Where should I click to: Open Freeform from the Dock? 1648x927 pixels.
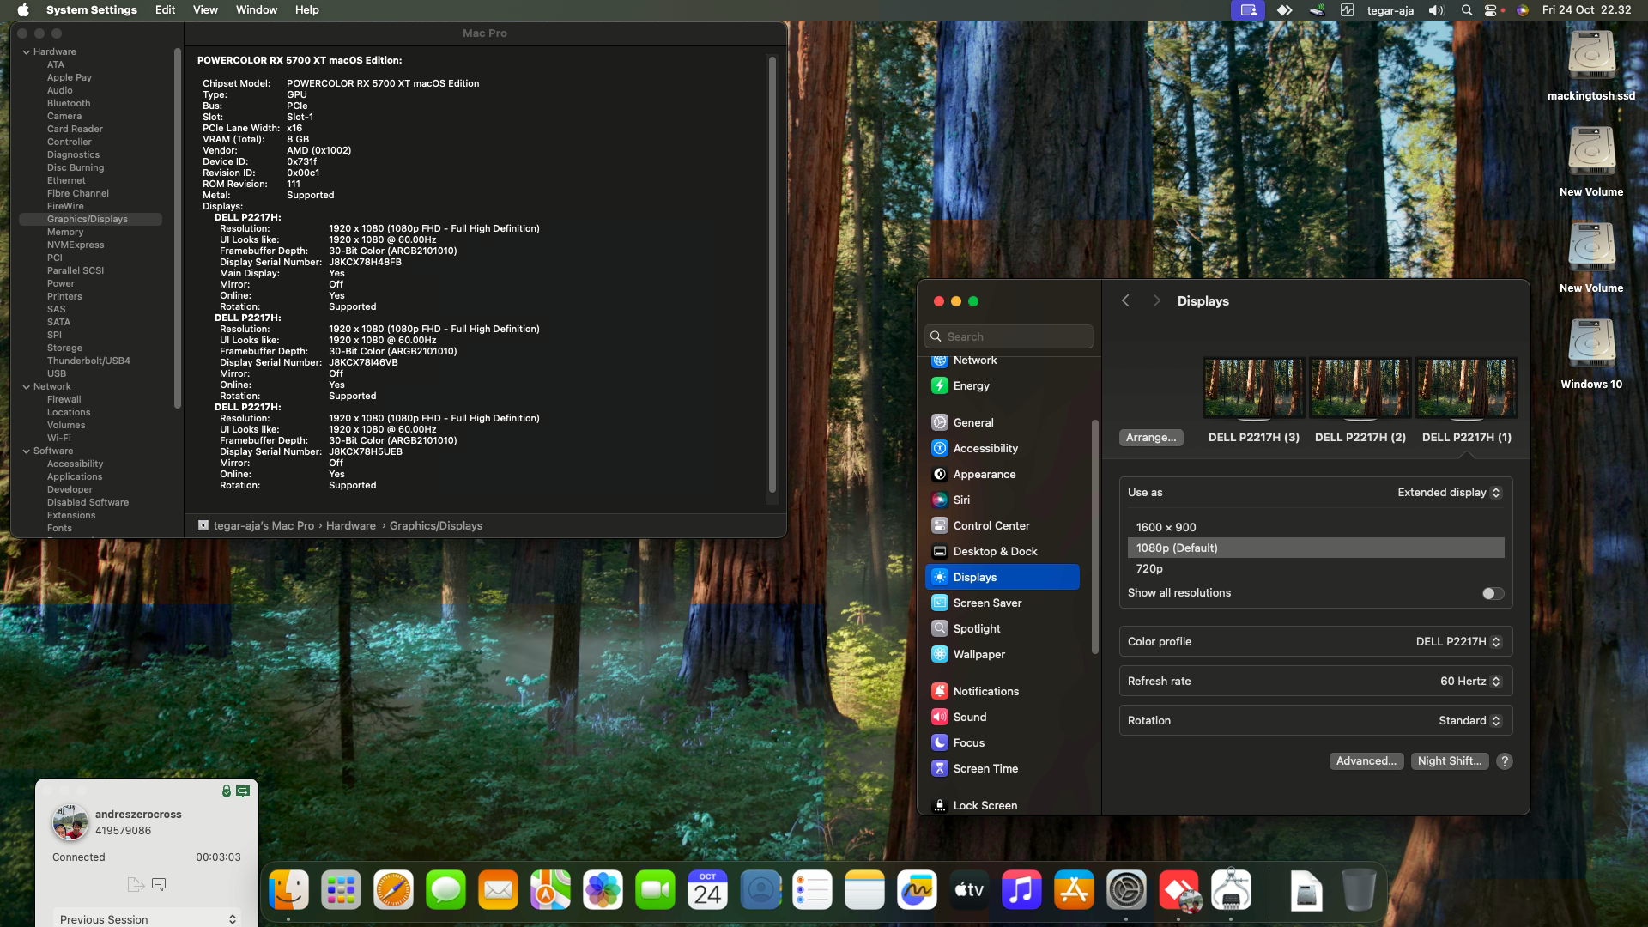917,890
